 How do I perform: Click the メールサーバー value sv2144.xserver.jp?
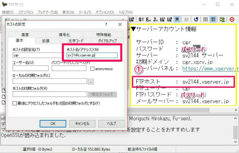206,101
